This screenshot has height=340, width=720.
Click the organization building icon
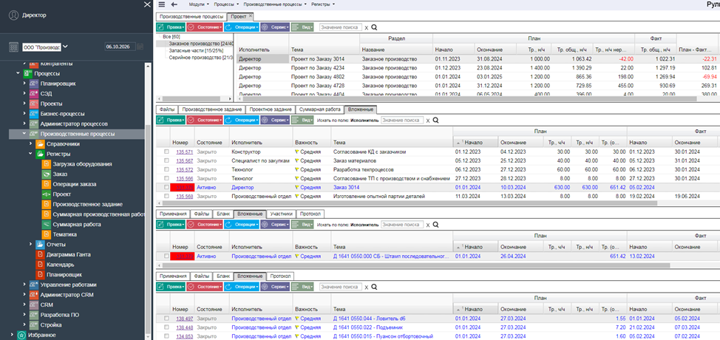[x=14, y=47]
